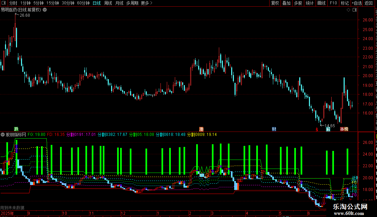Activate the 画线 drawing tool
This screenshot has height=217, width=377.
coord(321,3)
